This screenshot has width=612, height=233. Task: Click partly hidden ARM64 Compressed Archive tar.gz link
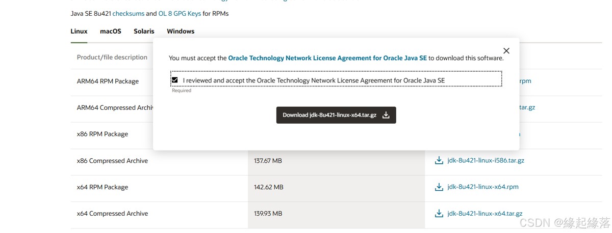(527, 108)
